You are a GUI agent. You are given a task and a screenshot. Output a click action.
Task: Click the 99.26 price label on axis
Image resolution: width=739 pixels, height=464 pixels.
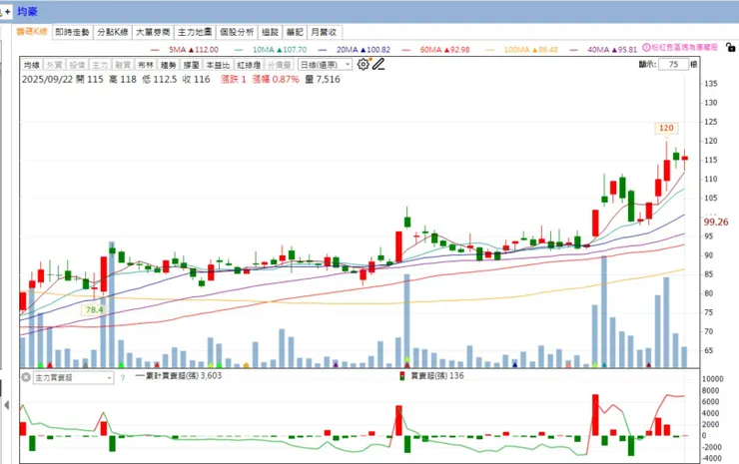716,222
